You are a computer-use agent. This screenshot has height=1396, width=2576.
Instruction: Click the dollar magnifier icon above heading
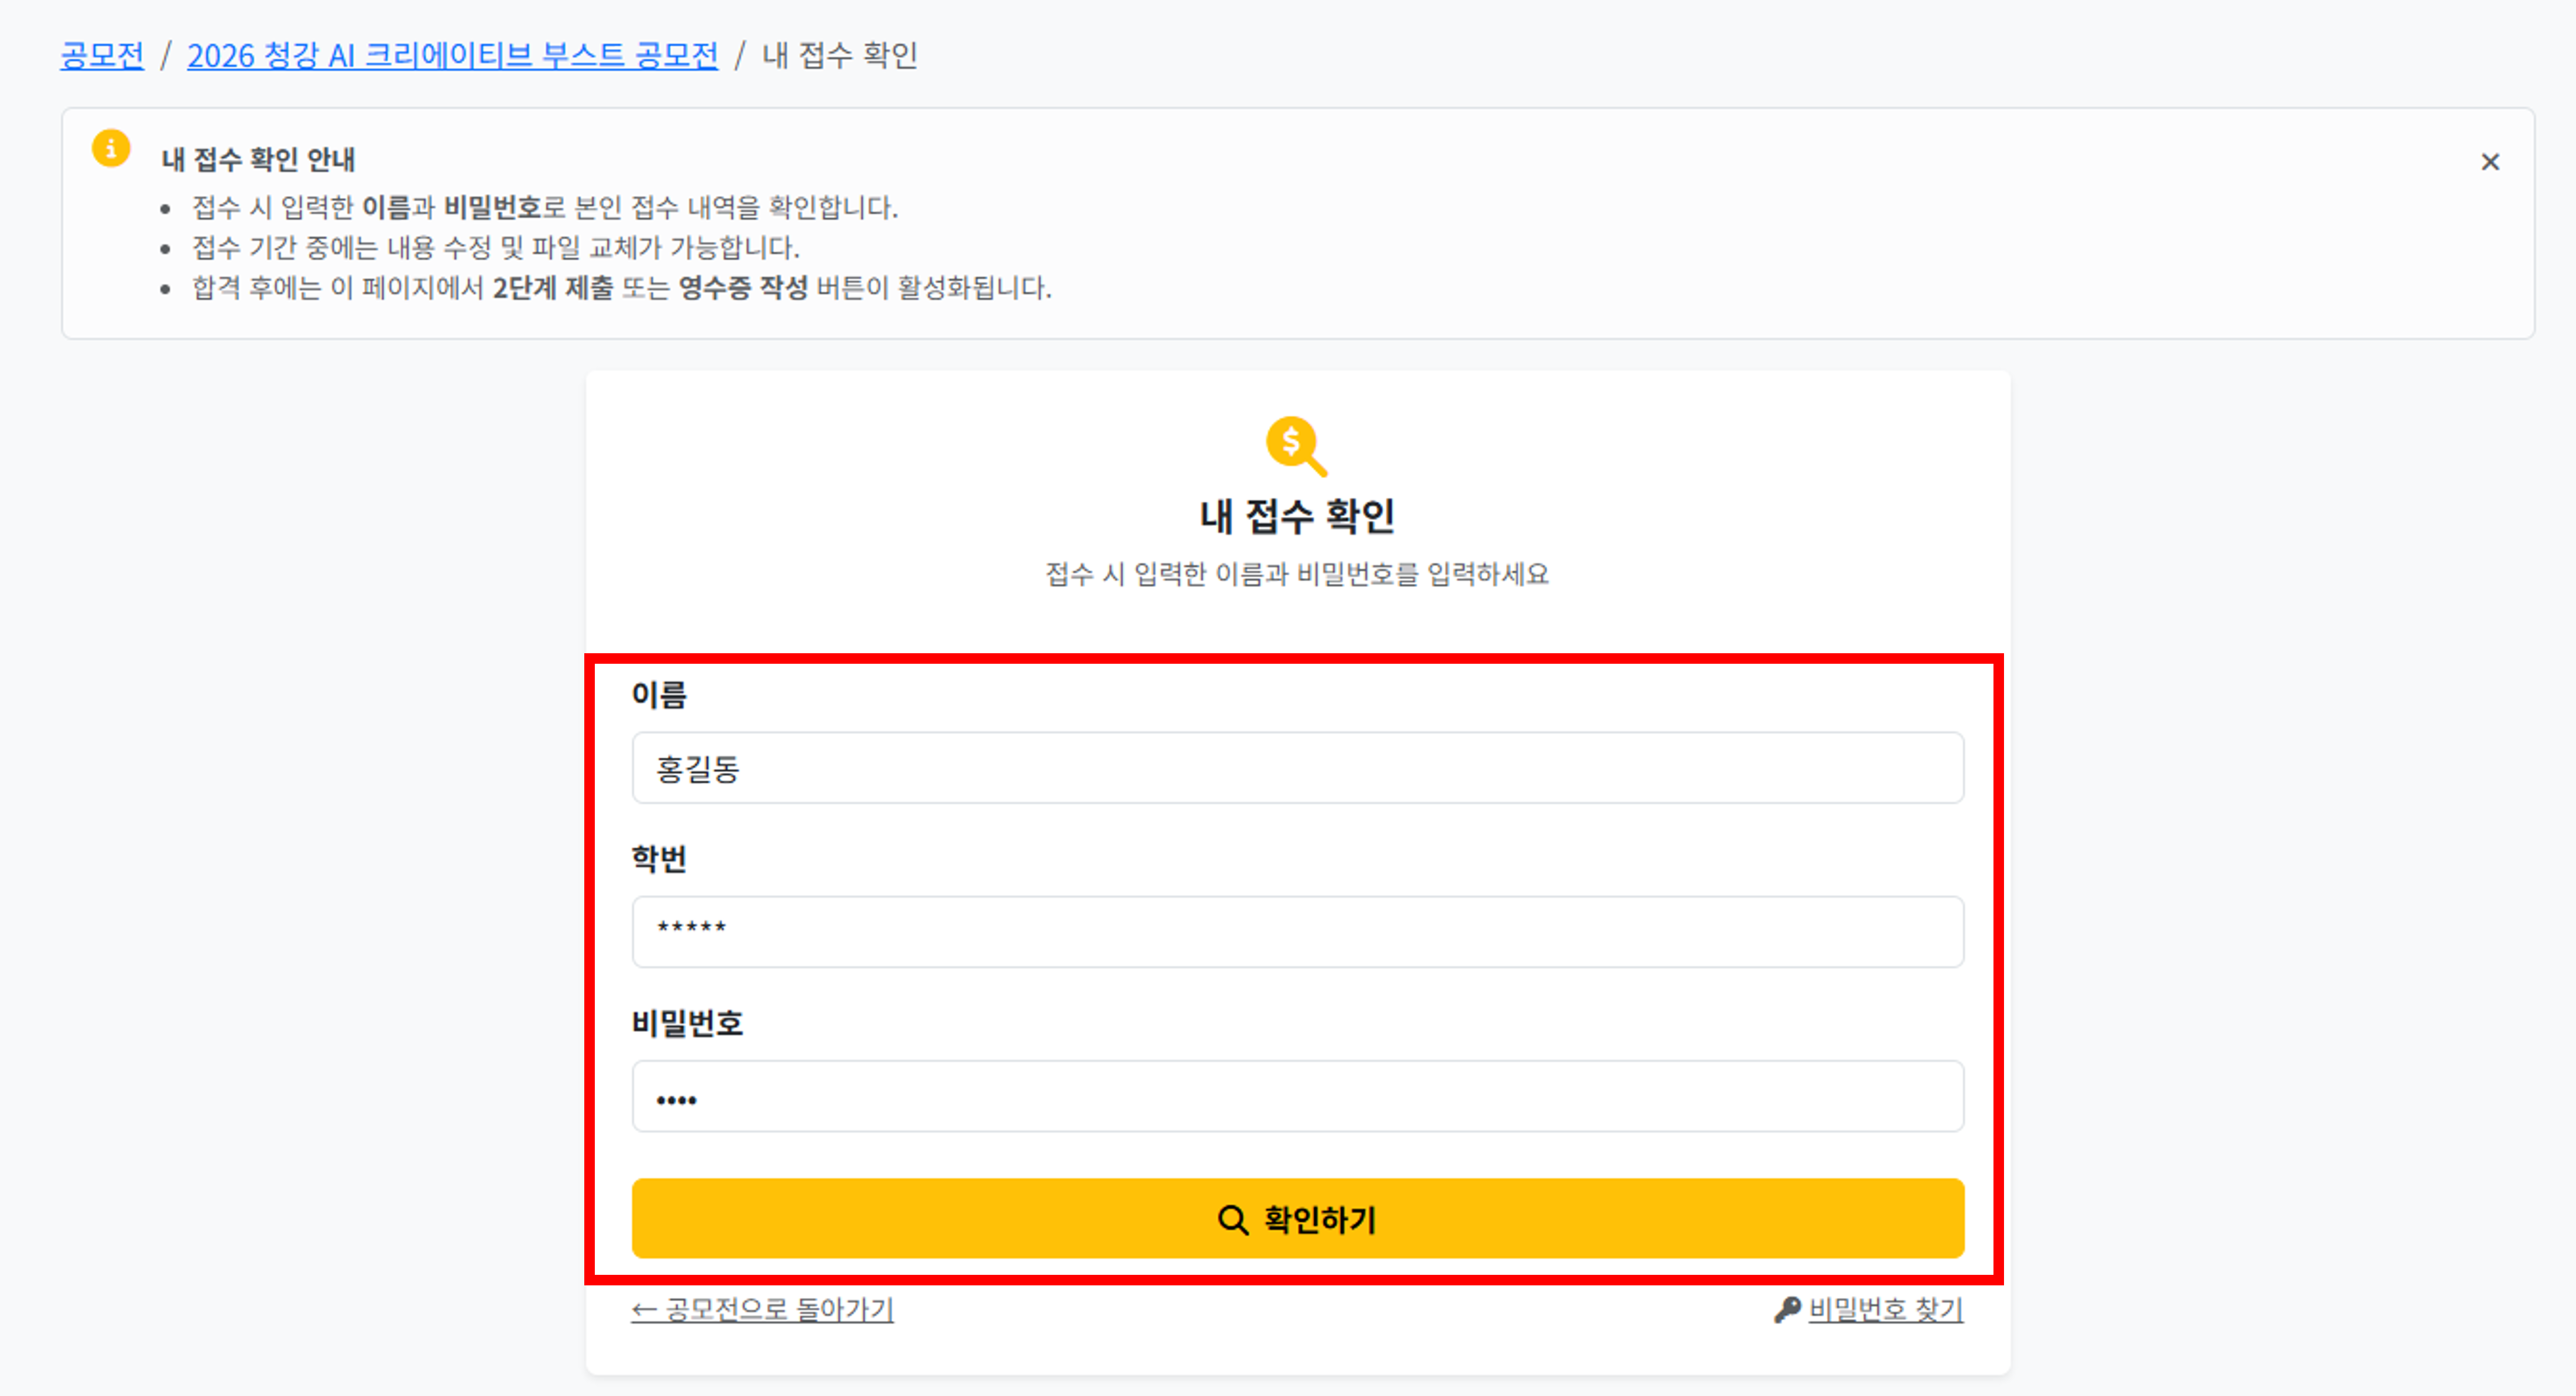[1296, 445]
